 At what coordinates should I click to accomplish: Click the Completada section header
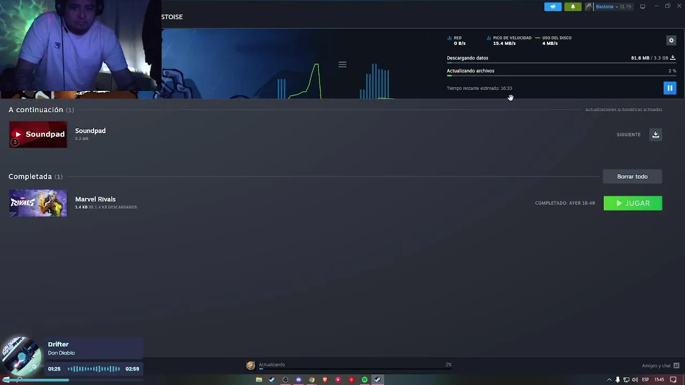35,176
